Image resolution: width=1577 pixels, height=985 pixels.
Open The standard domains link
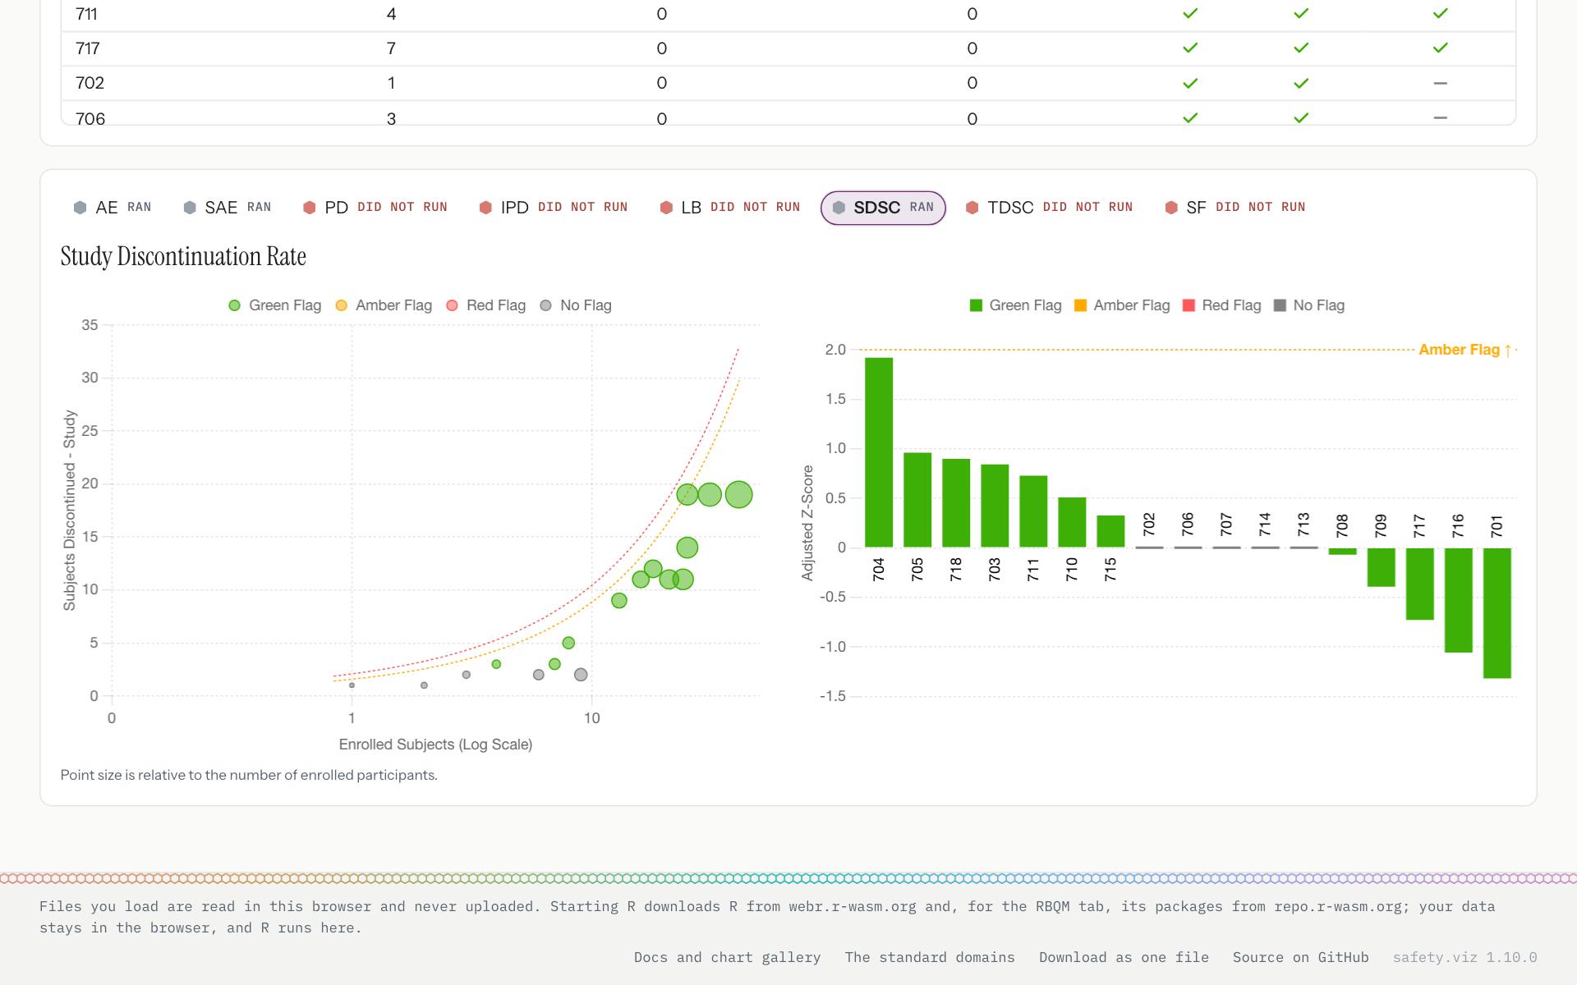coord(930,957)
